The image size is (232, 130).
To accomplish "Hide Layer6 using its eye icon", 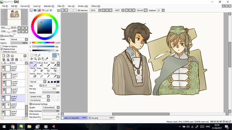I will [4, 82].
